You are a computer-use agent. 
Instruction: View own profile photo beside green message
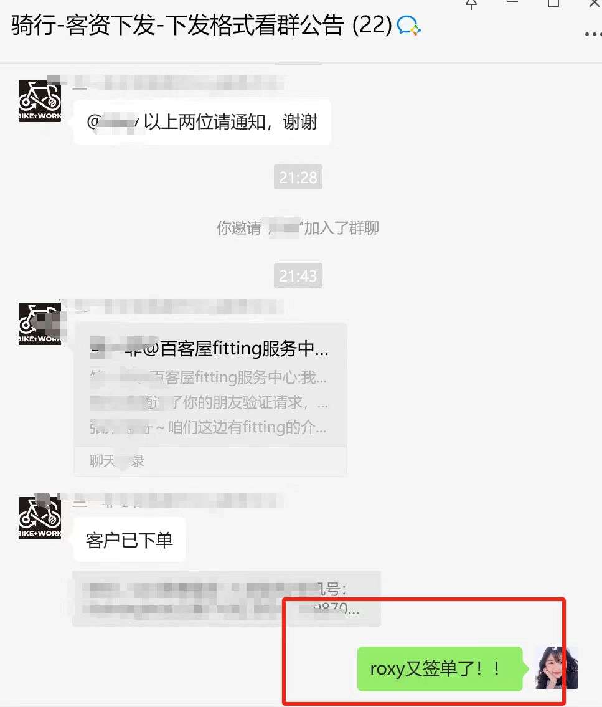[x=557, y=668]
